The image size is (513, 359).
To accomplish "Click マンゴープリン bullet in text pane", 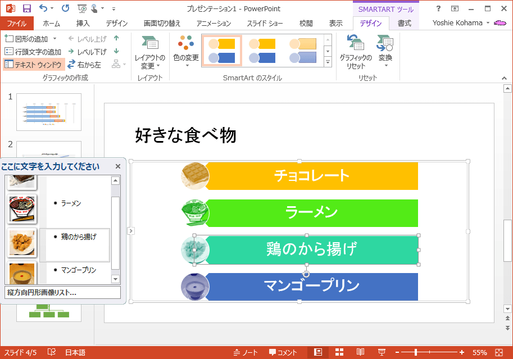I will click(x=79, y=270).
